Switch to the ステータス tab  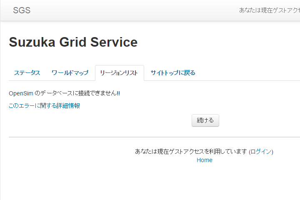tap(27, 73)
